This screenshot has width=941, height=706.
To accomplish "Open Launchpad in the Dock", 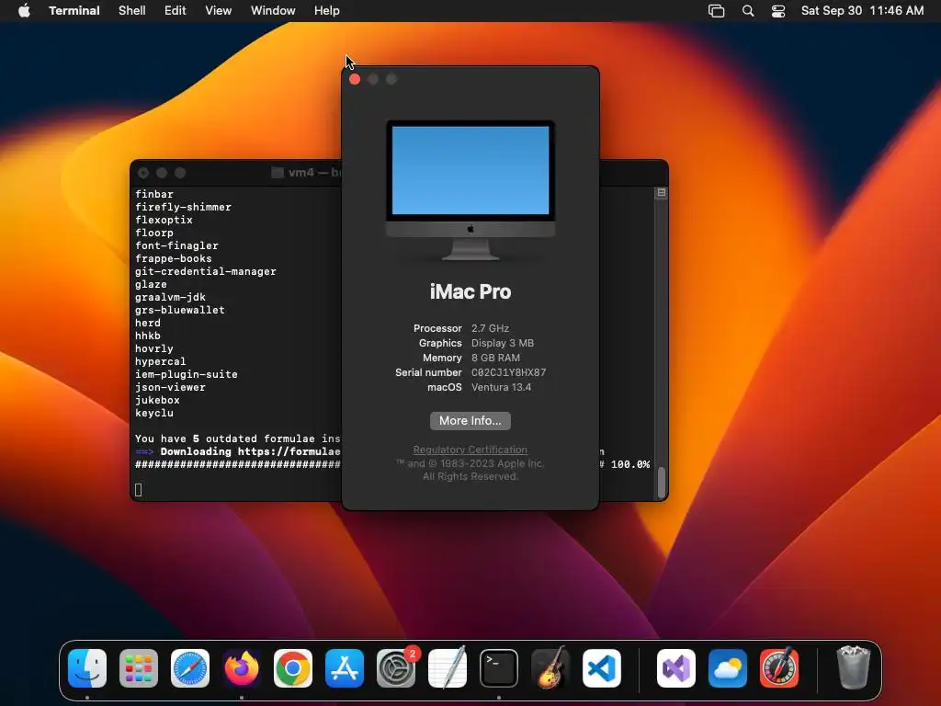I will pyautogui.click(x=139, y=668).
